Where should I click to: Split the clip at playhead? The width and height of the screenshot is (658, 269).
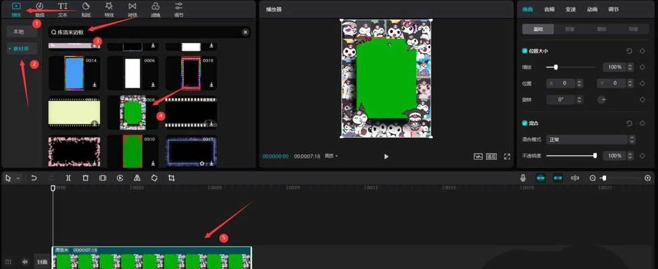[x=68, y=178]
